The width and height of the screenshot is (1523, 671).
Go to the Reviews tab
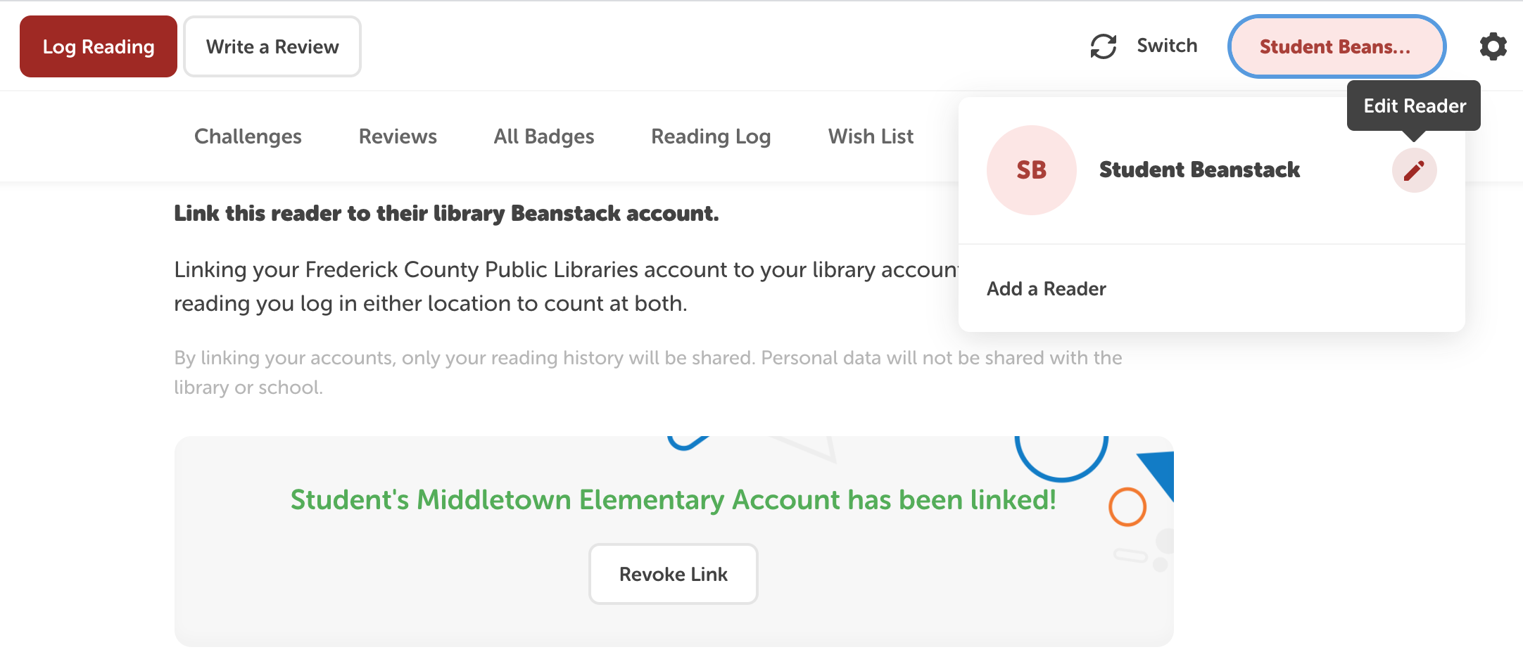pyautogui.click(x=398, y=136)
